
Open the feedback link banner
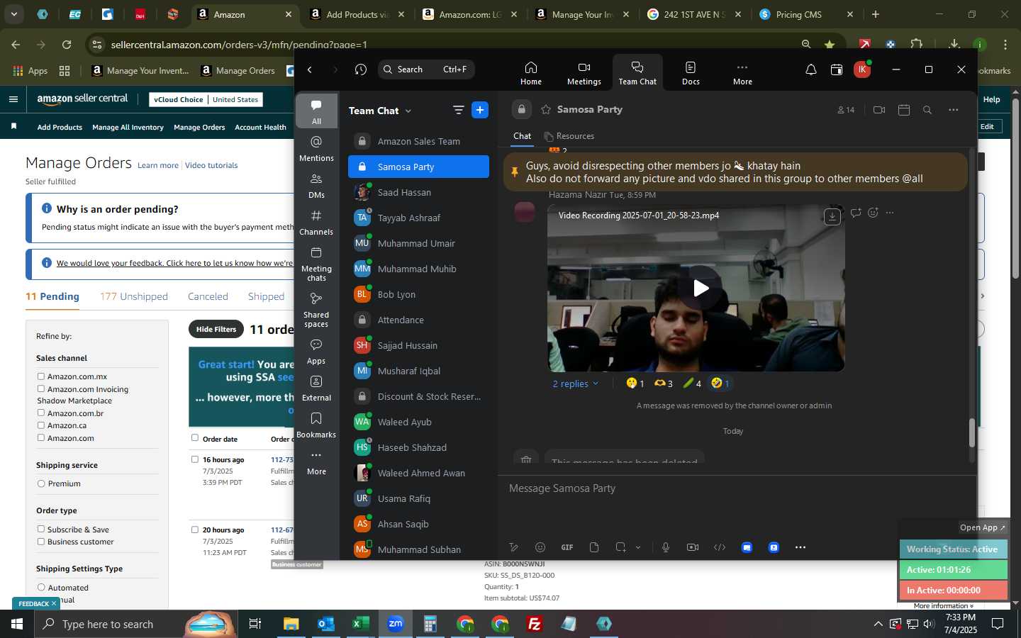click(174, 263)
